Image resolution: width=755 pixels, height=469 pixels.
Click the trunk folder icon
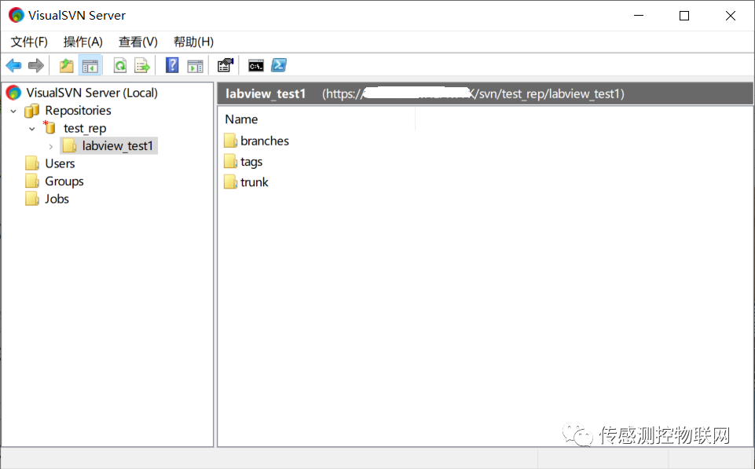[x=231, y=182]
